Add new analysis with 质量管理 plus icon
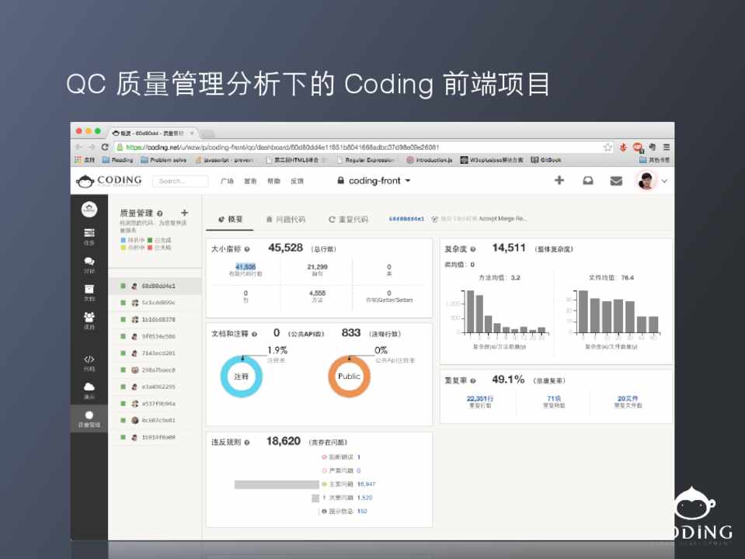This screenshot has width=745, height=559. point(184,213)
